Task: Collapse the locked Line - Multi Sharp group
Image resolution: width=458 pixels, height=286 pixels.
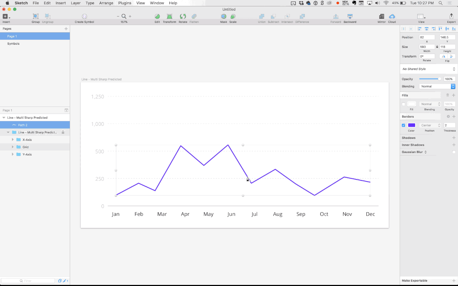Action: tap(8, 132)
